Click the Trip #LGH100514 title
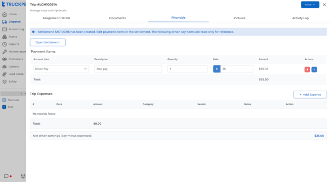Screen dimensions: 331x182 [43, 4]
